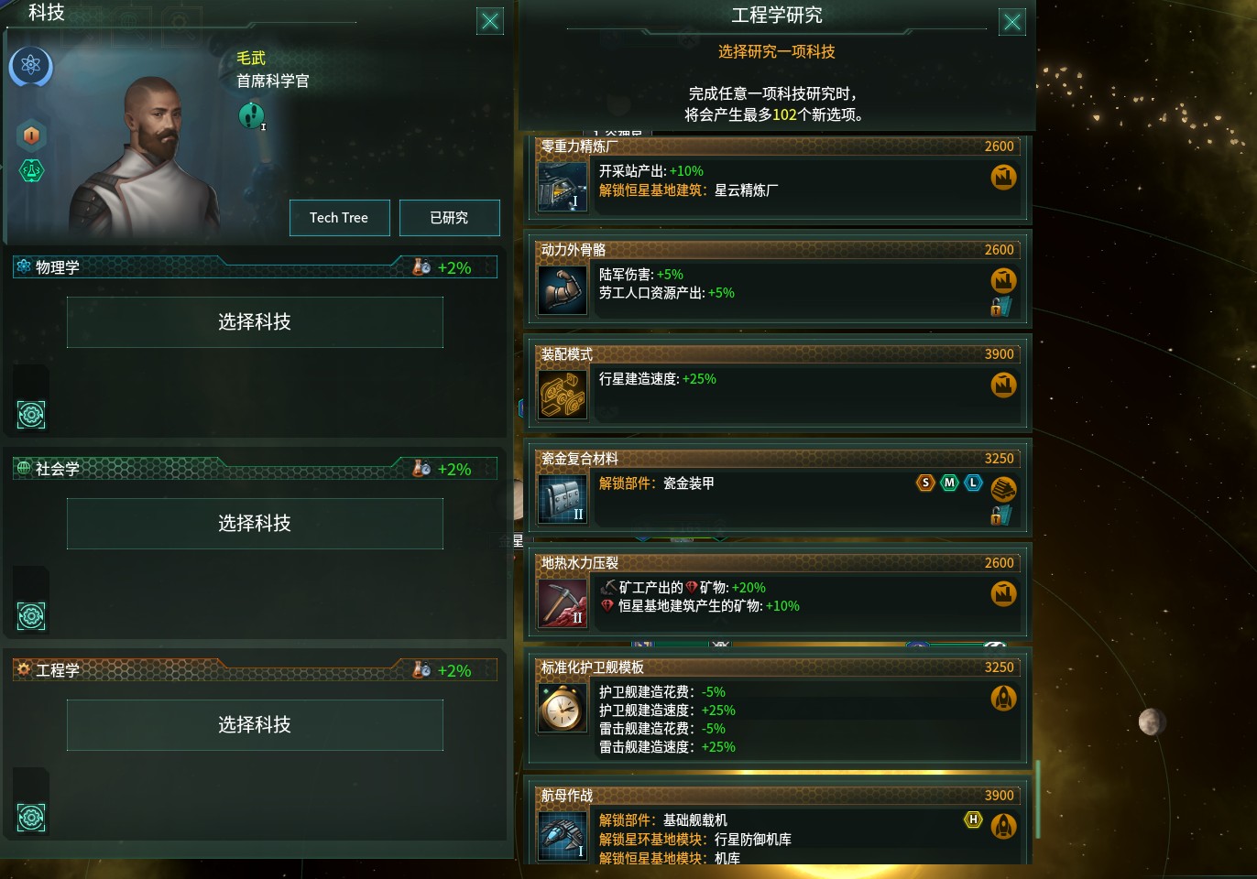The image size is (1257, 879).
Task: Open the Tech Tree view
Action: pos(339,218)
